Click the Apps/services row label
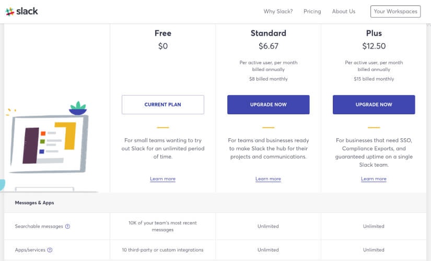Image resolution: width=431 pixels, height=261 pixels. [x=30, y=250]
